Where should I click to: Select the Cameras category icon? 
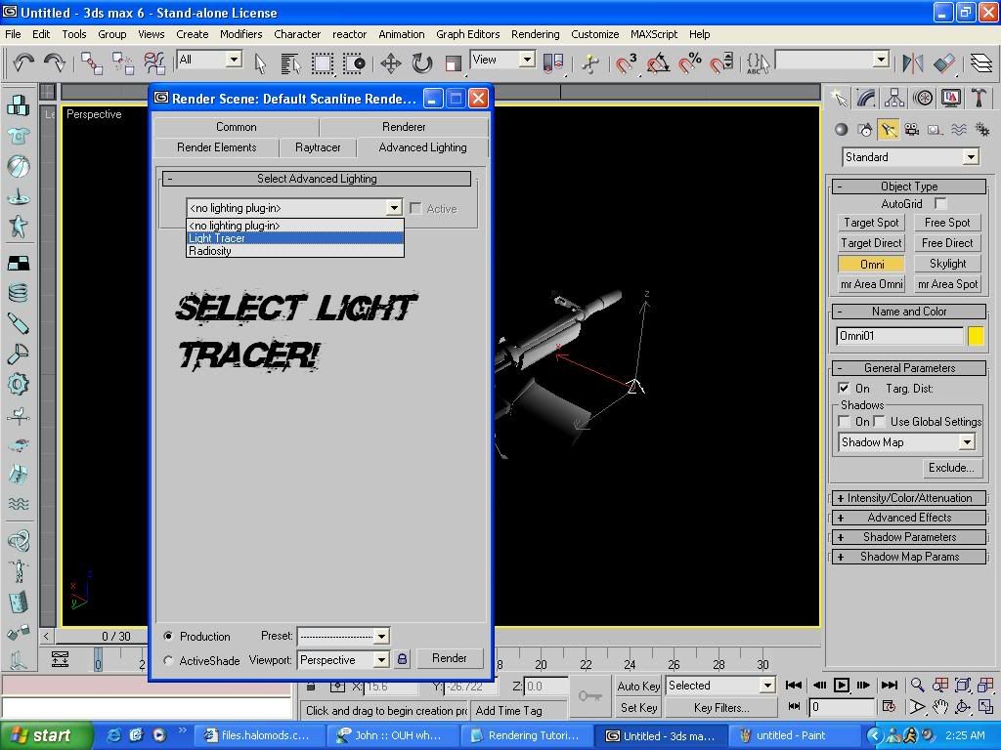coord(912,130)
